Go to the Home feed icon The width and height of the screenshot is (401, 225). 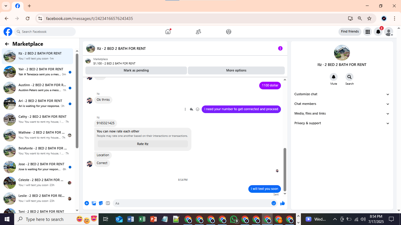pos(168,32)
